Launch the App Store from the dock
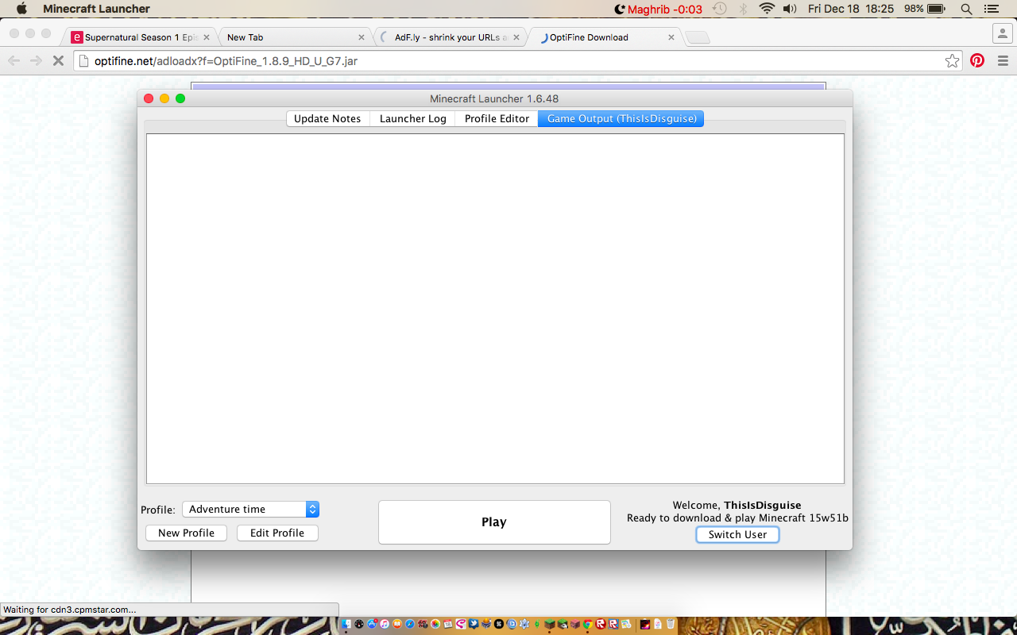 372,624
